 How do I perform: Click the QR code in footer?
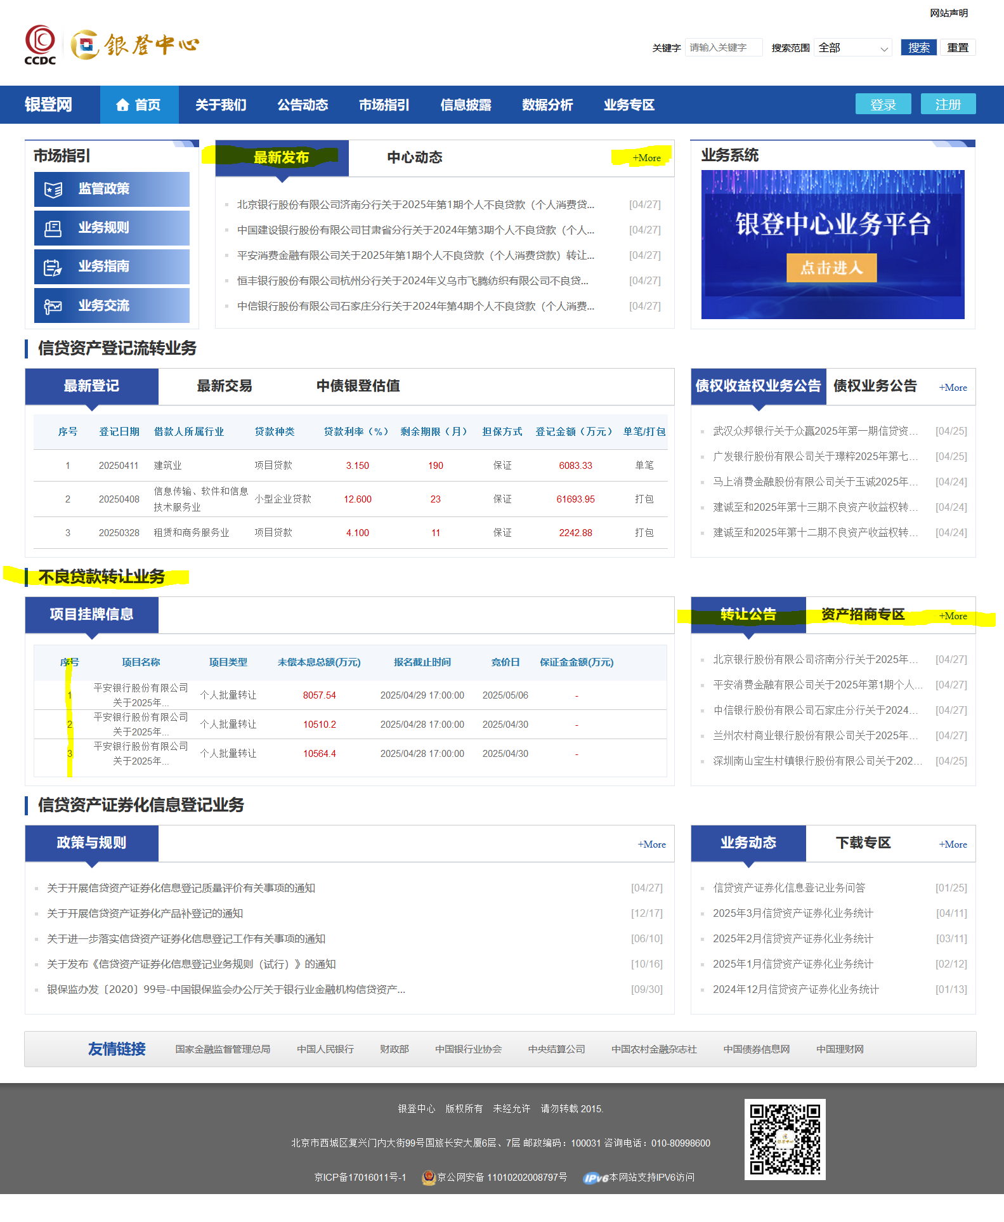(785, 1139)
